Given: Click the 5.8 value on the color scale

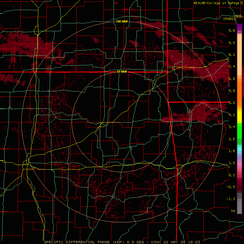Looking at the screenshot, I should (x=232, y=91).
